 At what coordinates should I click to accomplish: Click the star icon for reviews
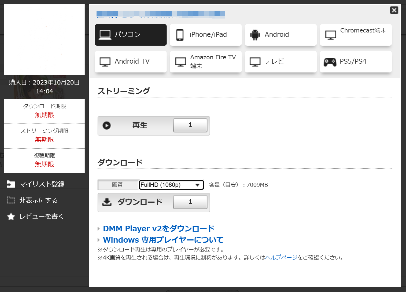pyautogui.click(x=11, y=216)
